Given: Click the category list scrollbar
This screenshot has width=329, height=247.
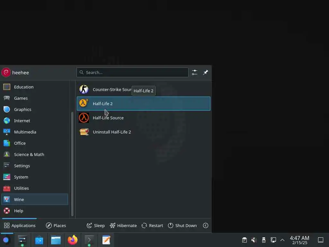Looking at the screenshot, I should click(x=72, y=164).
